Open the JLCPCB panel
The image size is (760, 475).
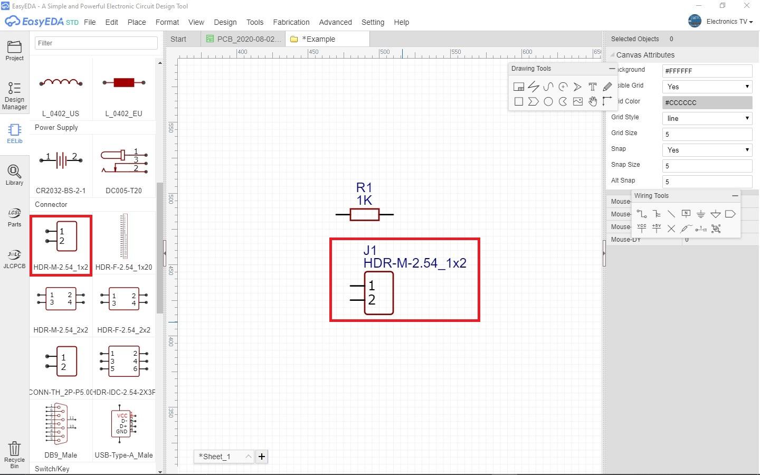(14, 259)
